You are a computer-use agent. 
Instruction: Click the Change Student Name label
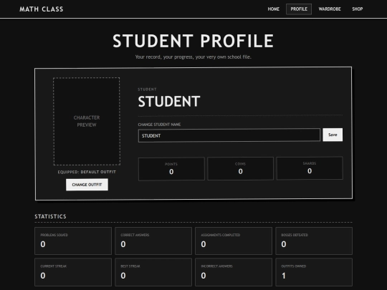(x=159, y=125)
